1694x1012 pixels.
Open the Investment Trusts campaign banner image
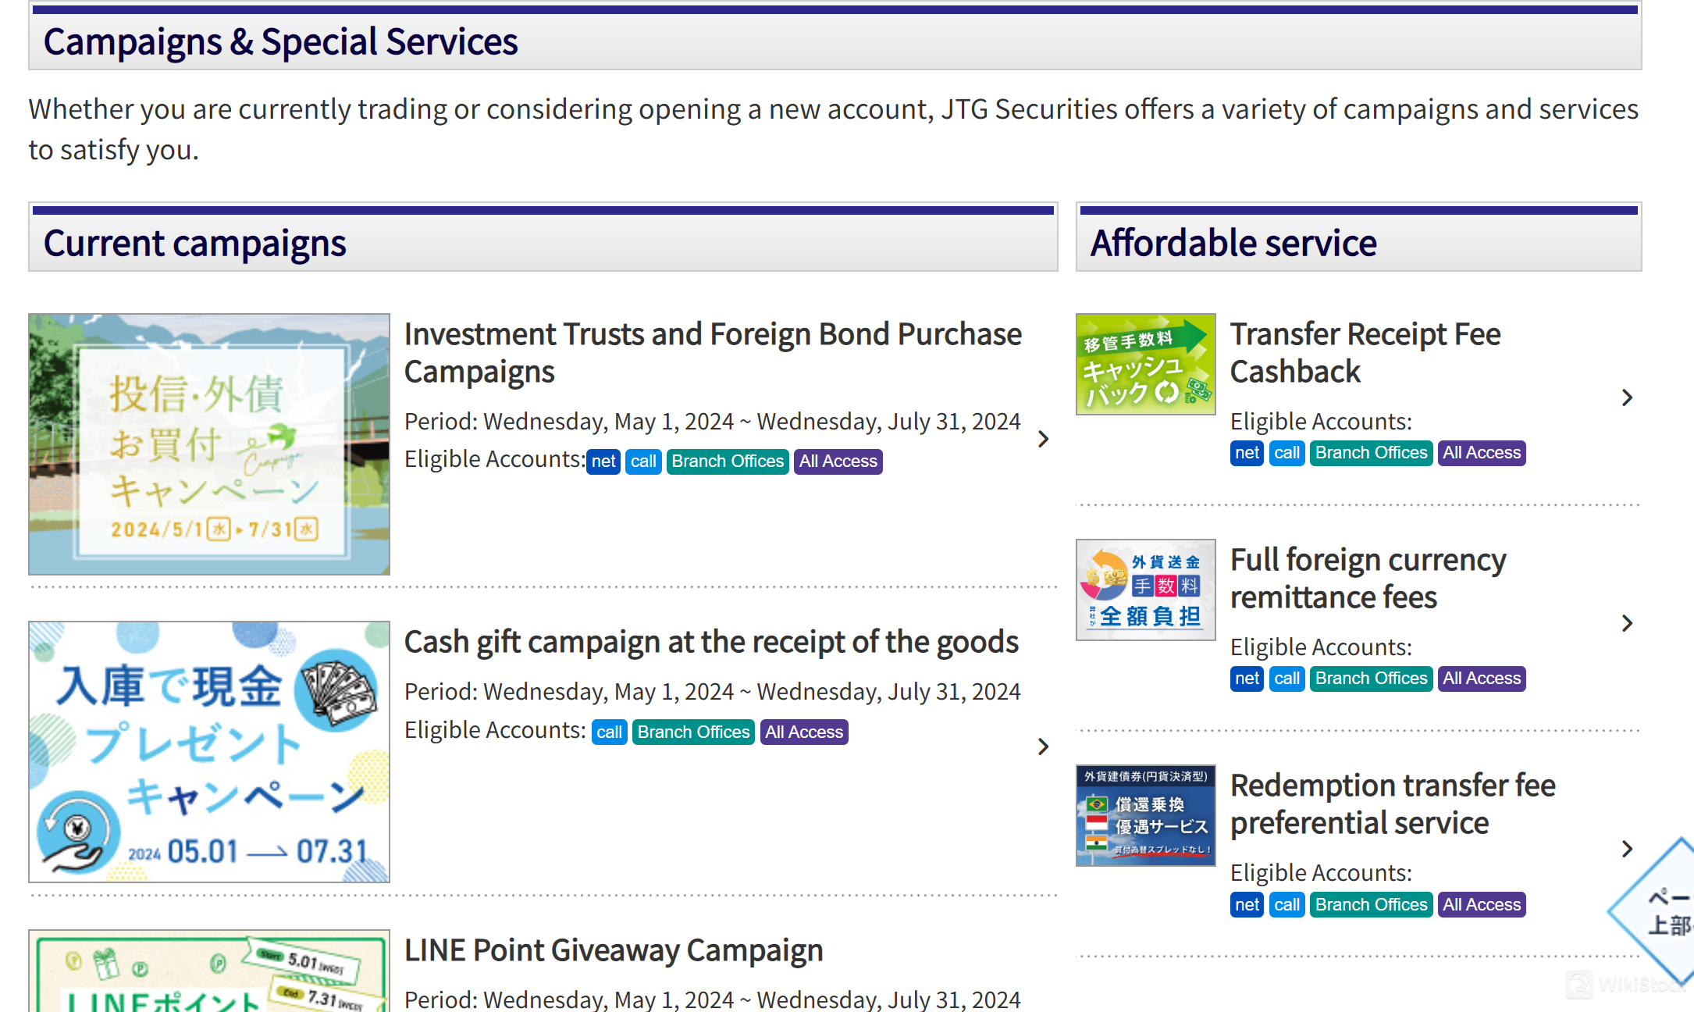pos(209,444)
